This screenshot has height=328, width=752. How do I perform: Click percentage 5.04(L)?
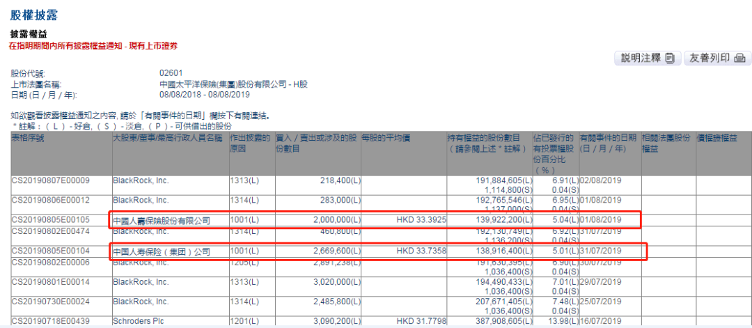[566, 220]
